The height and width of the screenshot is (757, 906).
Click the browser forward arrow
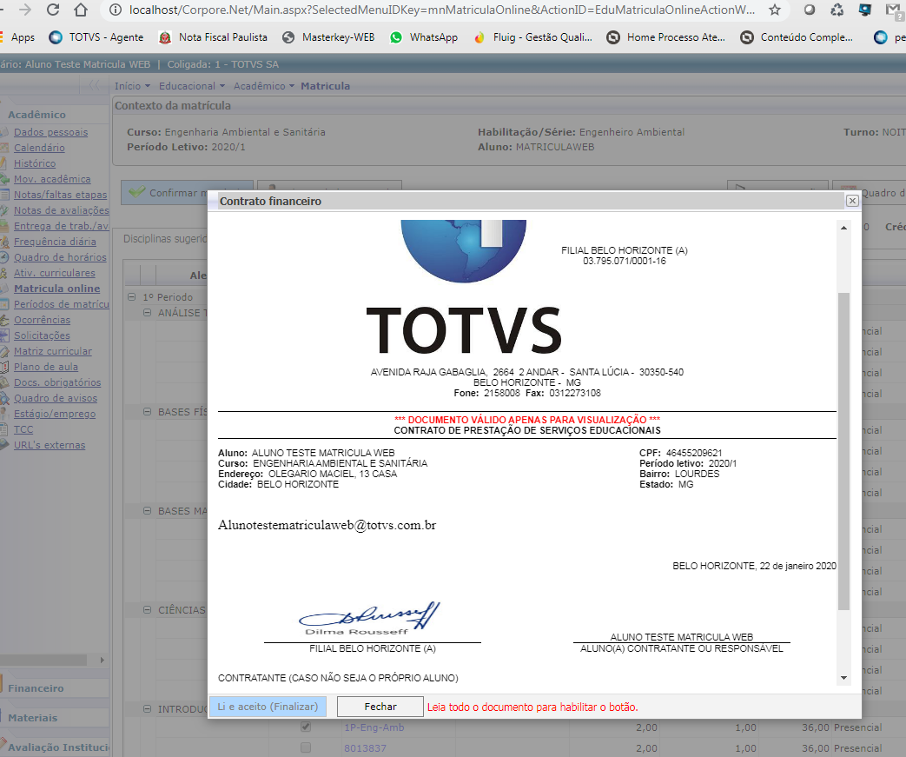(25, 10)
